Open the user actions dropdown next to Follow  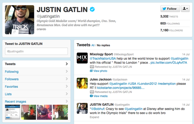point(185,9)
